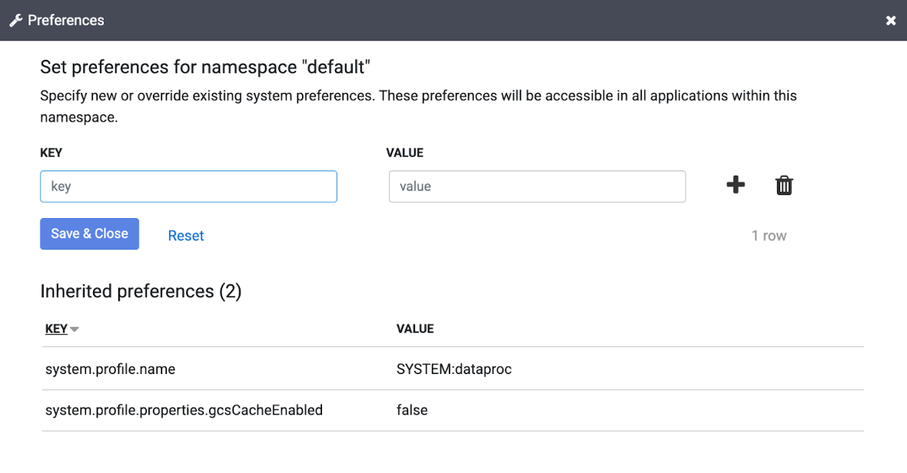907x473 pixels.
Task: Close the Preferences dialog with the X
Action: click(891, 20)
